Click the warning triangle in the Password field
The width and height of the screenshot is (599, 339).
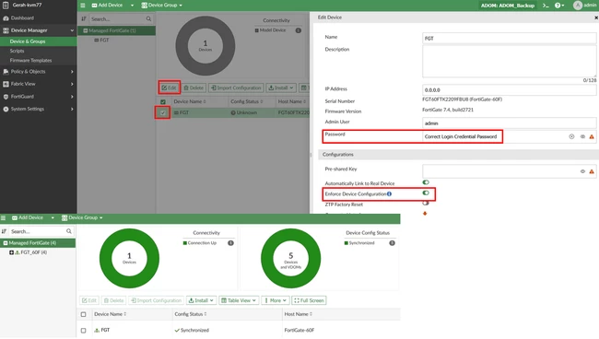pos(592,136)
